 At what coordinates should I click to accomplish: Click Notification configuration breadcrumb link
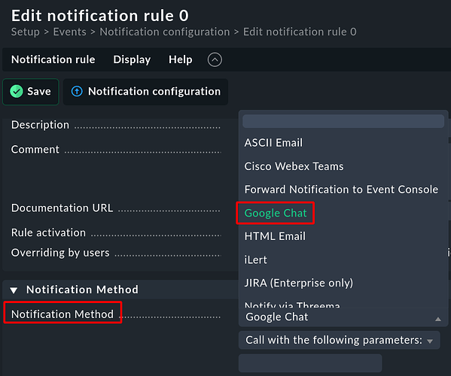coord(165,32)
